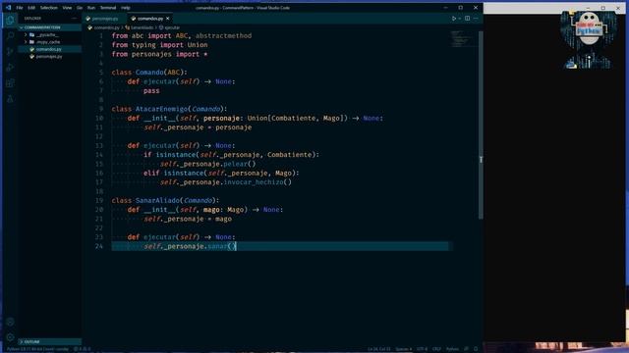
Task: Click the ejecutar method breadcrumb
Action: 169,27
